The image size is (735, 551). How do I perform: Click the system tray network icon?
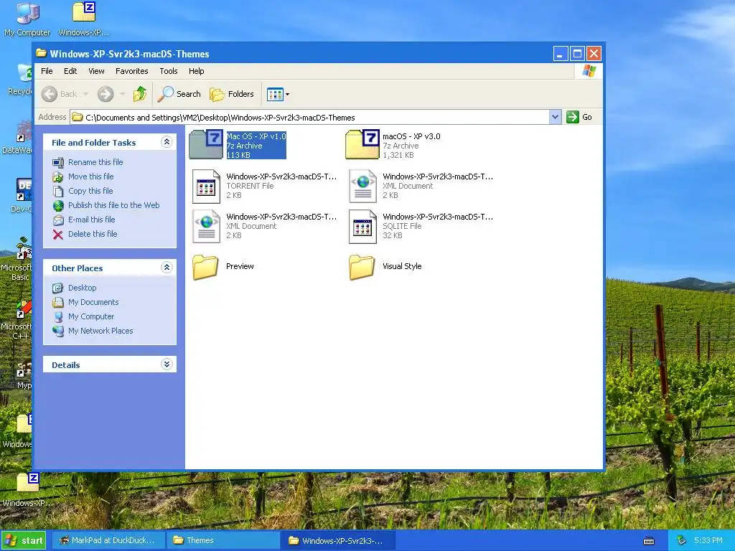(x=681, y=541)
